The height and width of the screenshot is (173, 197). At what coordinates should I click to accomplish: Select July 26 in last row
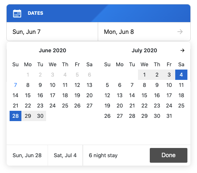coord(107,116)
